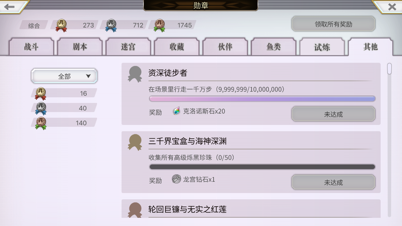Select the bronze medal filter showing 140
402x226 pixels.
pyautogui.click(x=64, y=123)
